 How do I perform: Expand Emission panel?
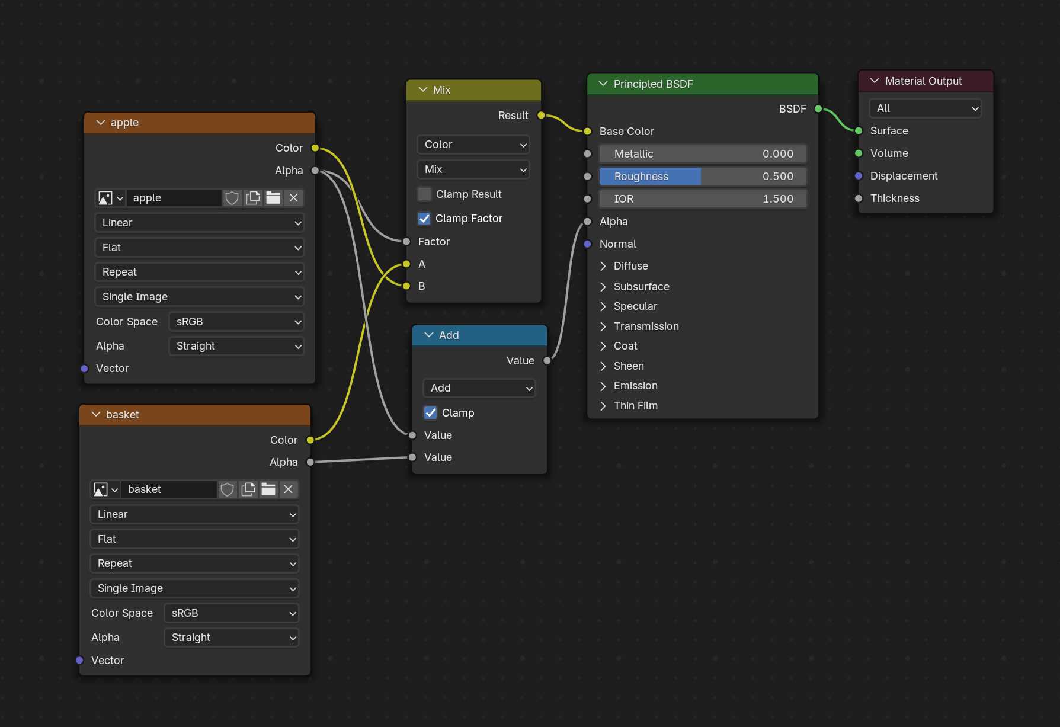(x=603, y=386)
